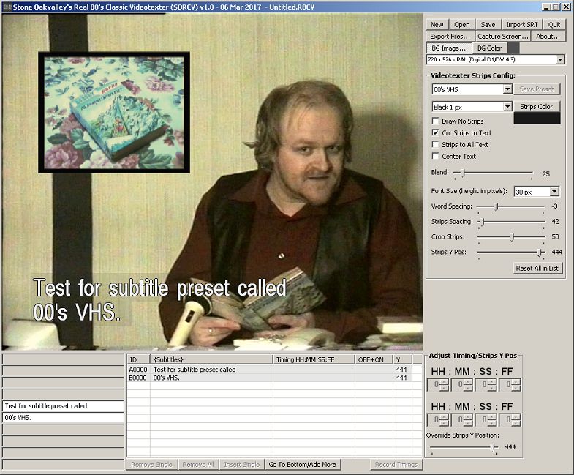The height and width of the screenshot is (475, 574).
Task: Open the Export Files dialog
Action: (450, 36)
